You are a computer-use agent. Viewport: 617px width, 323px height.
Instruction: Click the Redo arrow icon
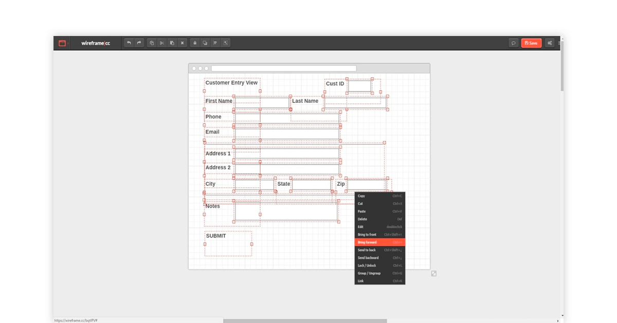(x=139, y=43)
